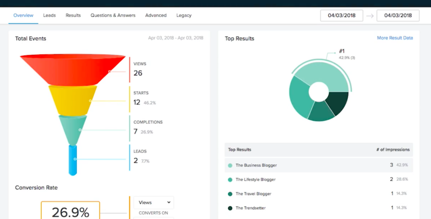Click the # of Impressions column header
Viewport: 431px width, 219px height.
393,150
